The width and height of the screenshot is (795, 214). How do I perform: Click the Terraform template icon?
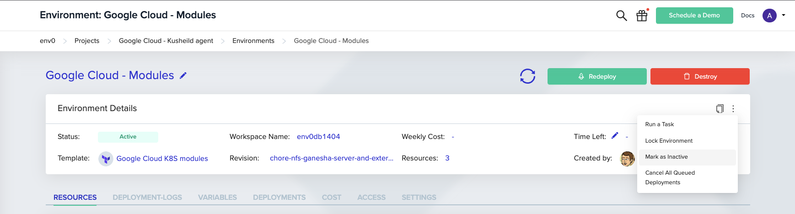pos(106,159)
